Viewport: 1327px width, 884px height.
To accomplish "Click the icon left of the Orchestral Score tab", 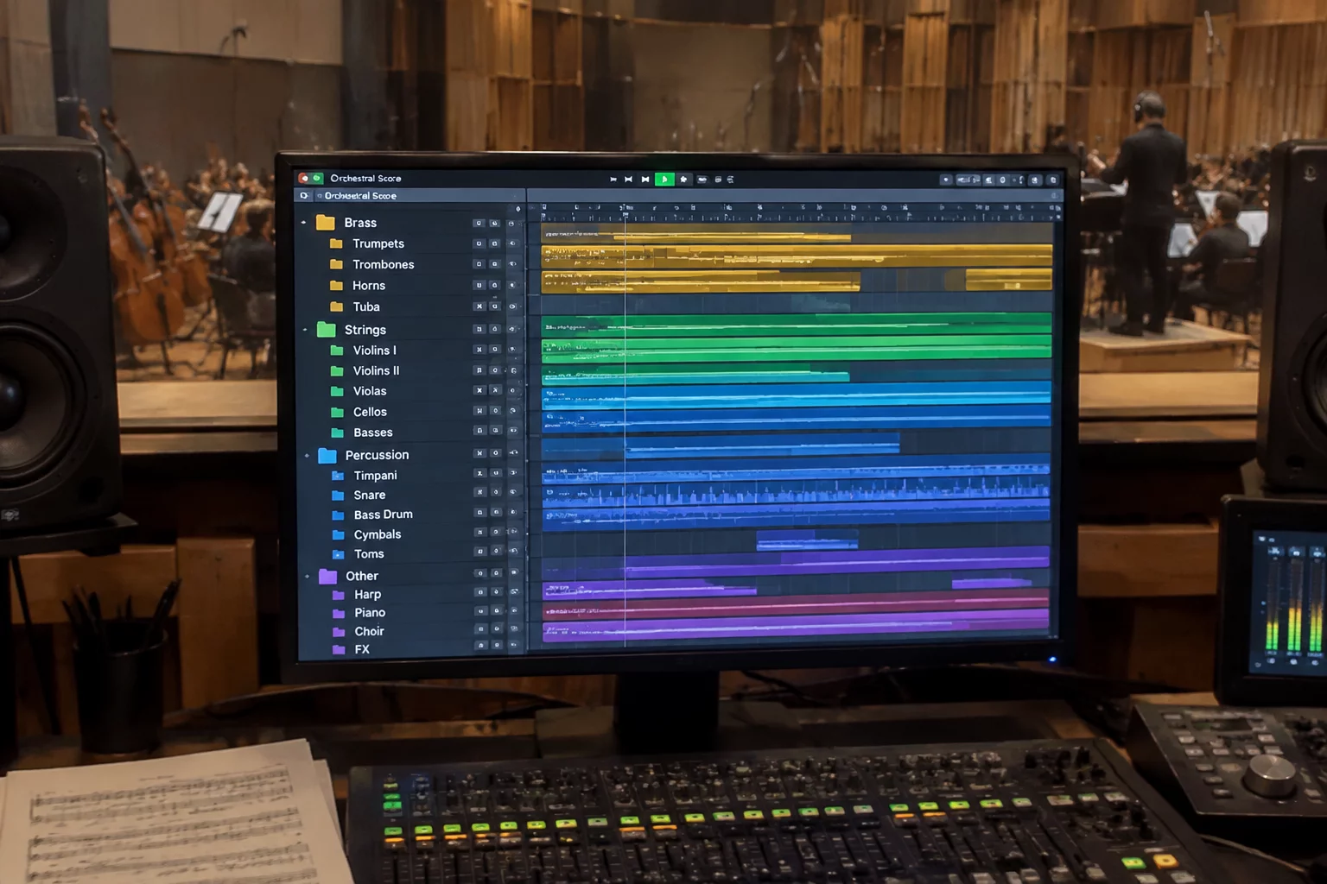I will click(304, 196).
